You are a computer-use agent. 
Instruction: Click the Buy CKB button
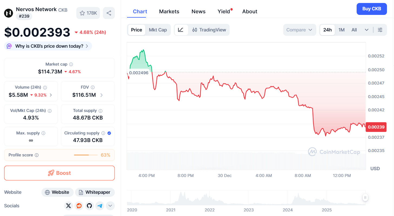pos(372,9)
